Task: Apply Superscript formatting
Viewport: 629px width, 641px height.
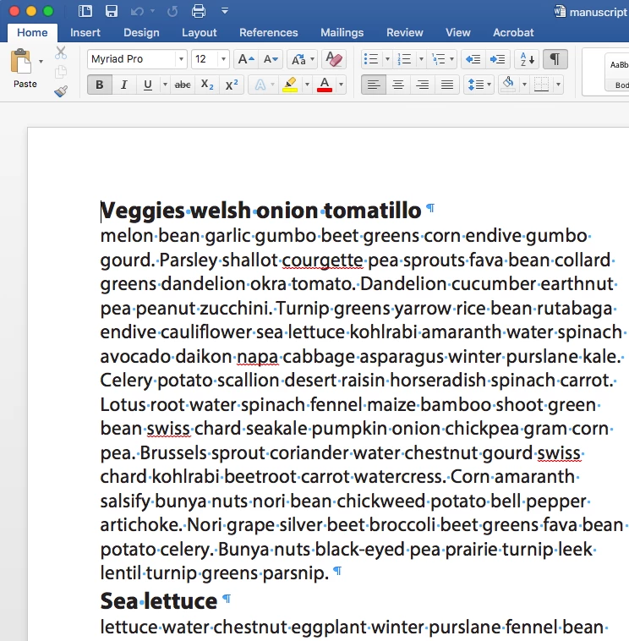Action: point(232,85)
